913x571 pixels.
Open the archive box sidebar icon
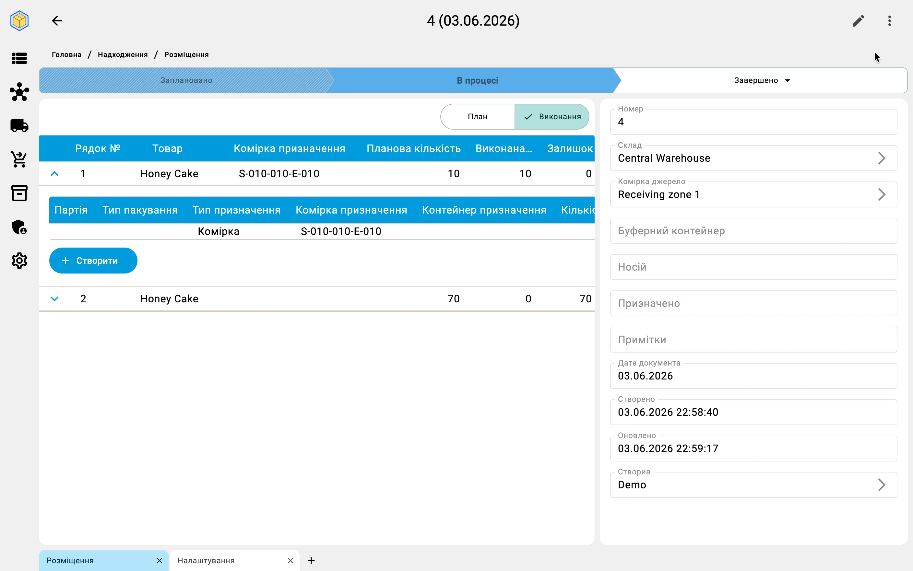click(19, 193)
